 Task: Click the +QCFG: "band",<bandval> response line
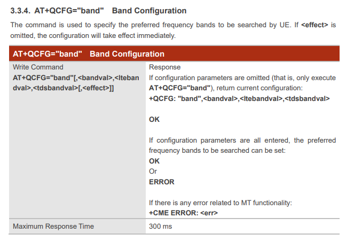239,99
